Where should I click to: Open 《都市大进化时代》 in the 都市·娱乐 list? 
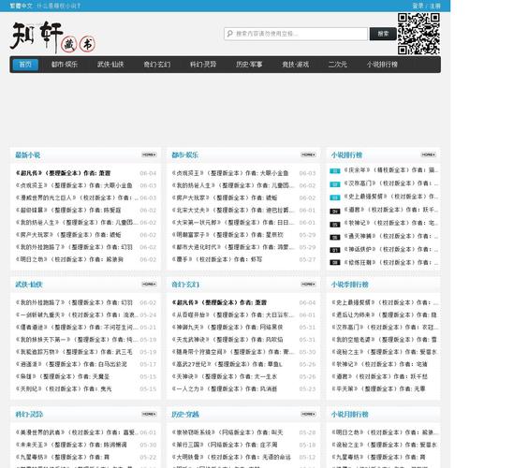[233, 247]
